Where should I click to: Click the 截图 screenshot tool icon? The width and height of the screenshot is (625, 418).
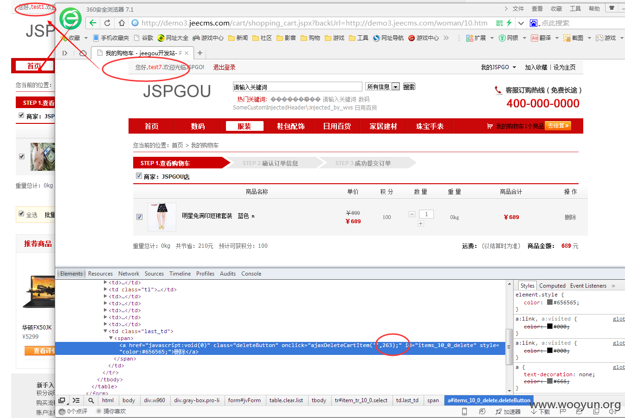(x=567, y=38)
